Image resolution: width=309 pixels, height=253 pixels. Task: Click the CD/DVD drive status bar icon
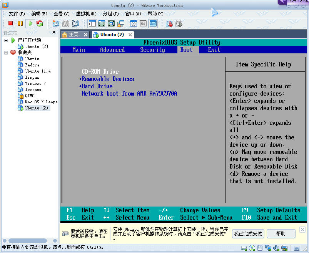252,248
